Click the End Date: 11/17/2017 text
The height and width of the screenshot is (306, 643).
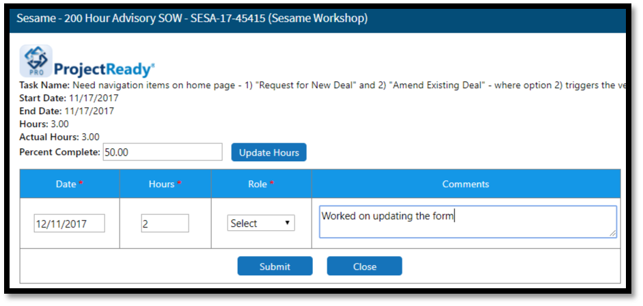click(66, 111)
